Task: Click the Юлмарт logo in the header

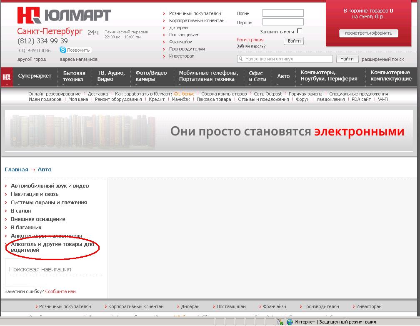Action: click(x=64, y=16)
